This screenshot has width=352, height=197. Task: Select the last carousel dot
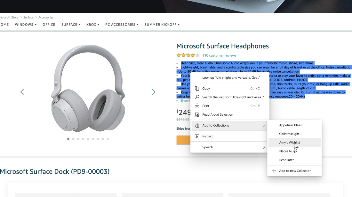tap(108, 139)
